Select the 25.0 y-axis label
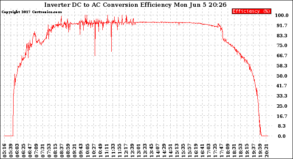The width and height of the screenshot is (293, 159). (282, 106)
